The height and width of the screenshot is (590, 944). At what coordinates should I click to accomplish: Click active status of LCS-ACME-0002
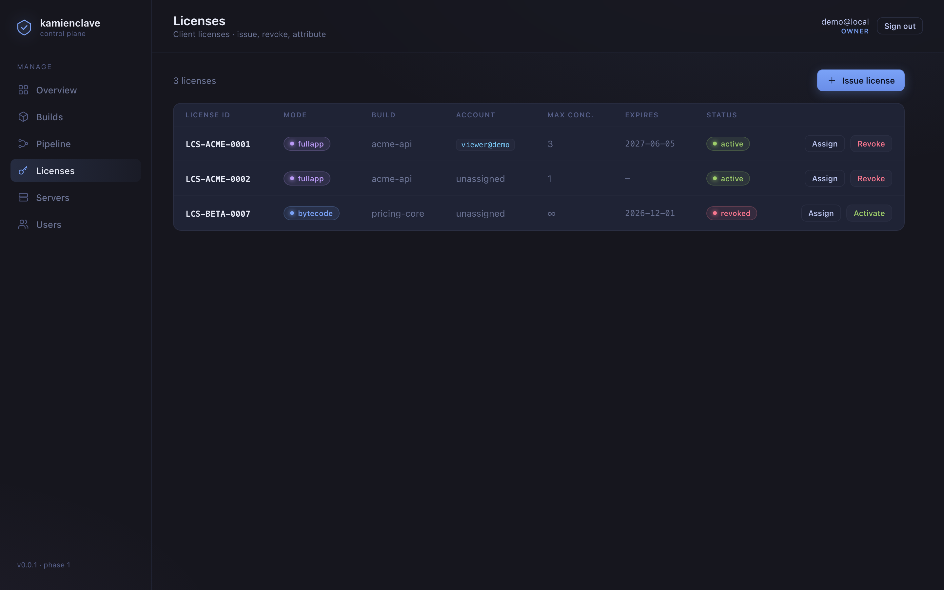point(728,178)
